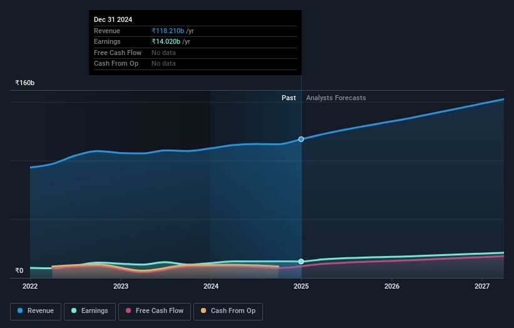Click the 2025 x-axis label
Screen dimensions: 514x328
[301, 287]
